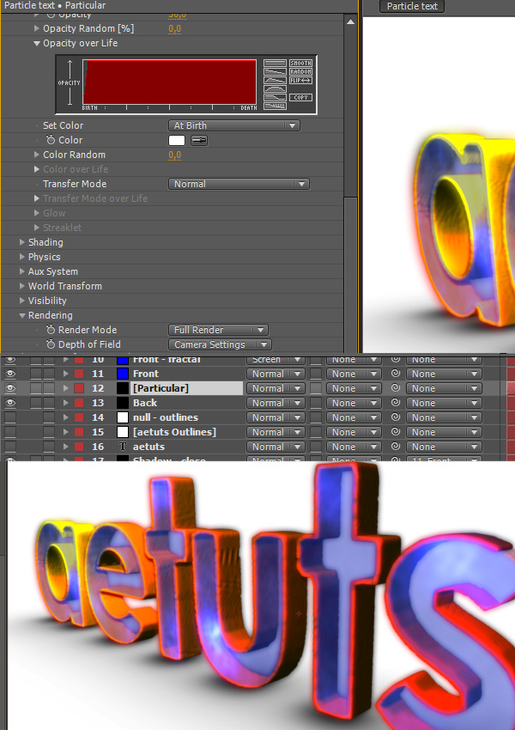Click the Opacity Random value 0,0
Screen dimensions: 515x730
(x=175, y=28)
